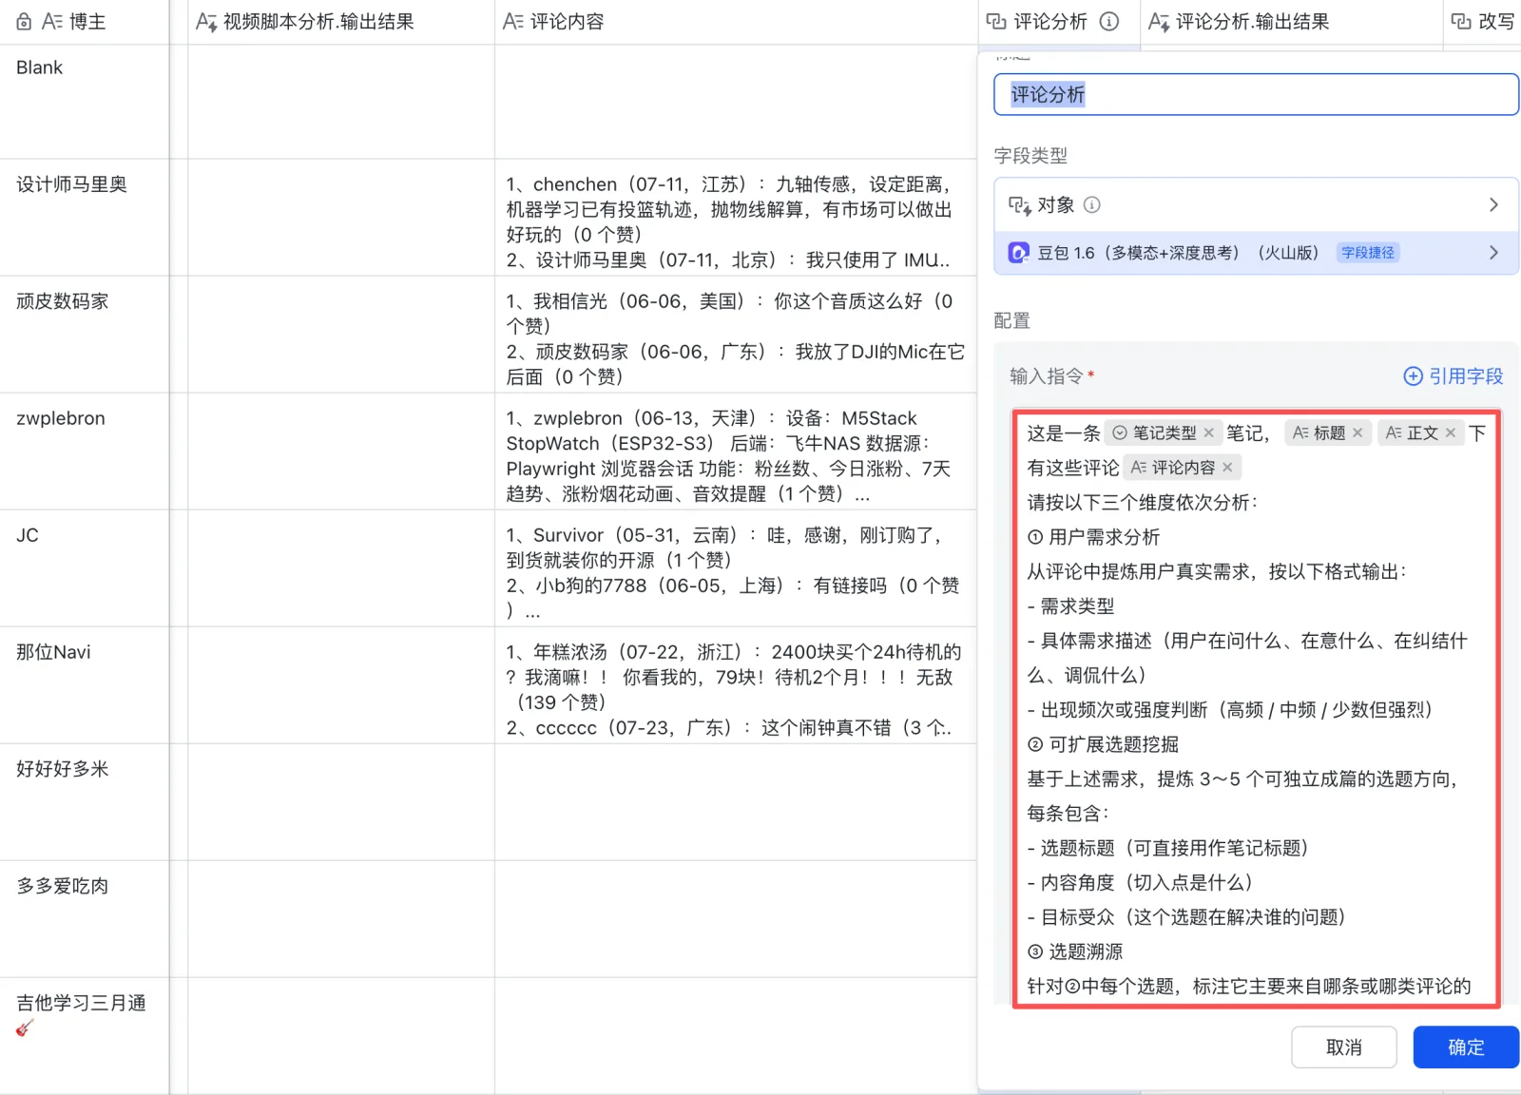Click the 吉他学习三月通 blogger cell
The image size is (1521, 1095).
pos(85,1035)
